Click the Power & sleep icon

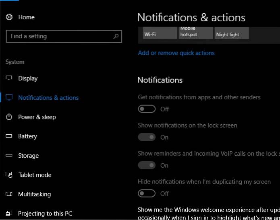pyautogui.click(x=9, y=117)
